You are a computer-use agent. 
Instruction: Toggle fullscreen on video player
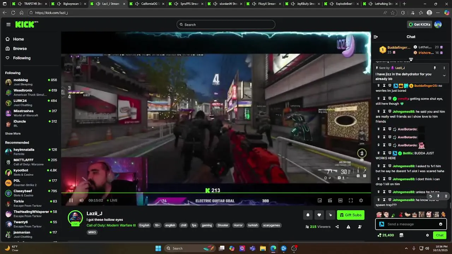[351, 200]
